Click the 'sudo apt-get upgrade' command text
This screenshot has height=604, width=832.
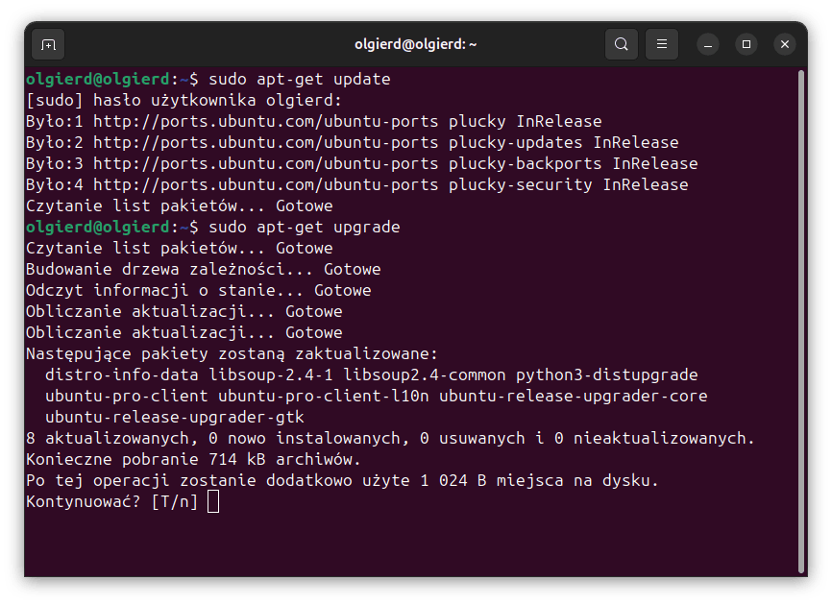(304, 227)
